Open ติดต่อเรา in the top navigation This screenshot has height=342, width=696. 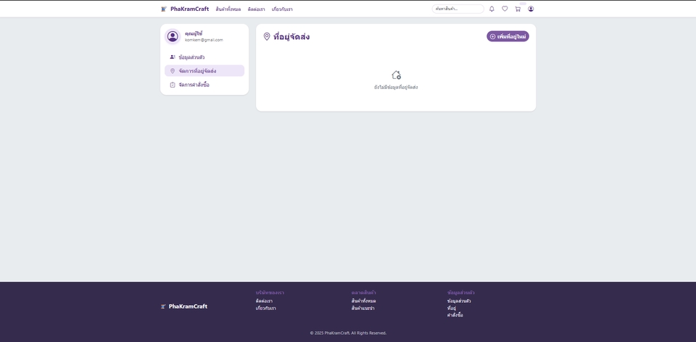[x=256, y=9]
